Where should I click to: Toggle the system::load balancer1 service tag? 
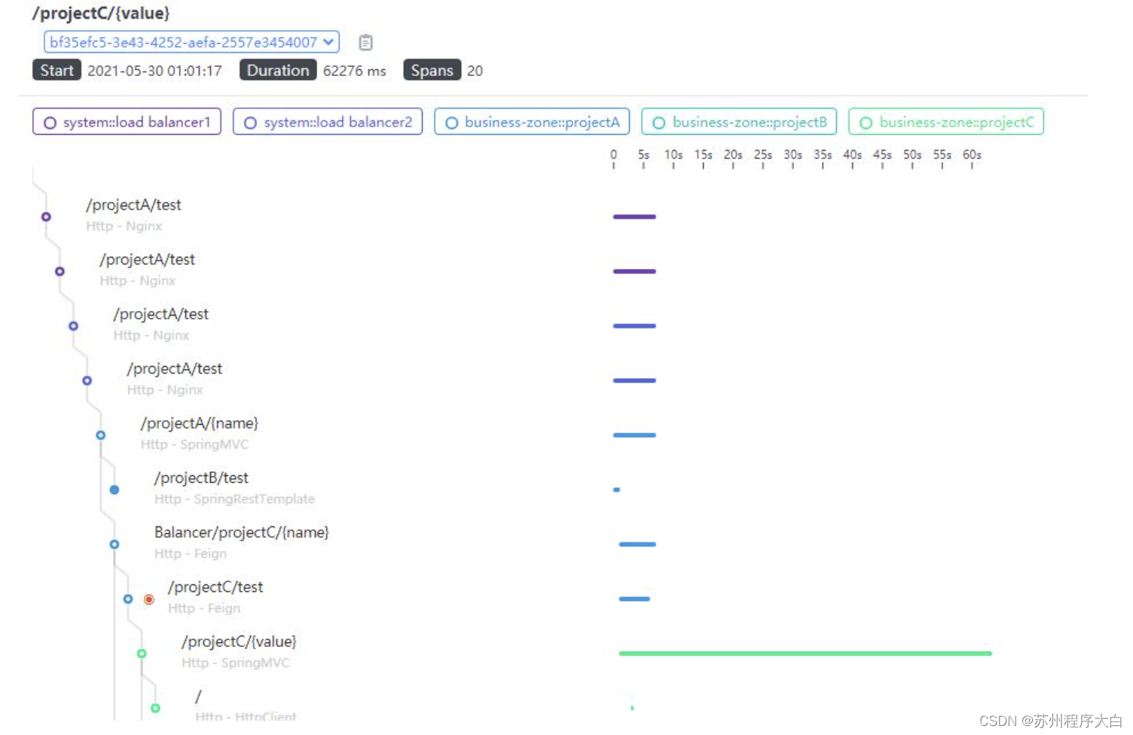(127, 122)
